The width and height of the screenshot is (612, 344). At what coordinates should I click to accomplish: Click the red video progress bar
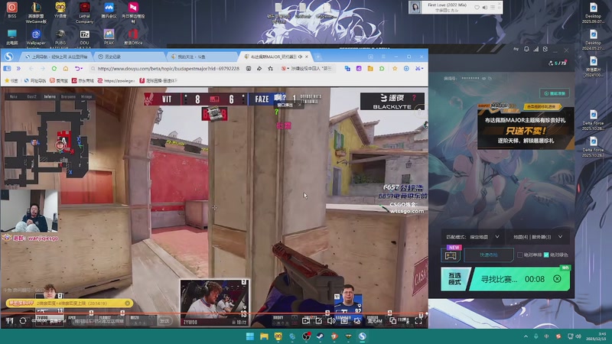[214, 313]
